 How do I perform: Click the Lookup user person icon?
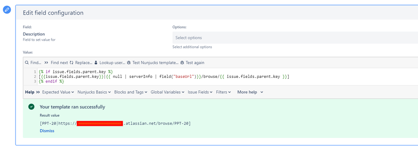(96, 62)
